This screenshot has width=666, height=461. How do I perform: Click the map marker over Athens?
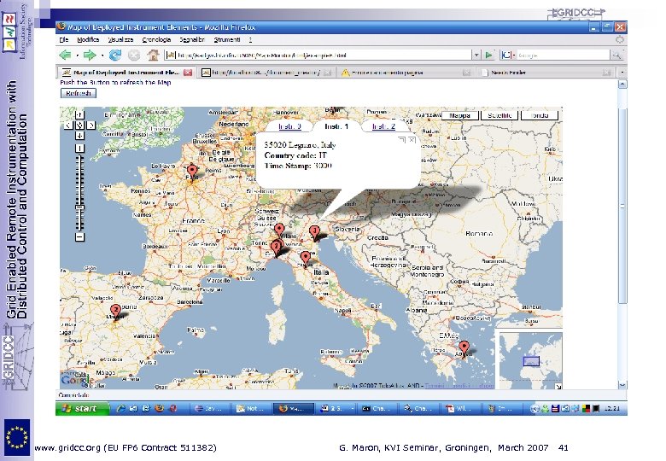[464, 349]
